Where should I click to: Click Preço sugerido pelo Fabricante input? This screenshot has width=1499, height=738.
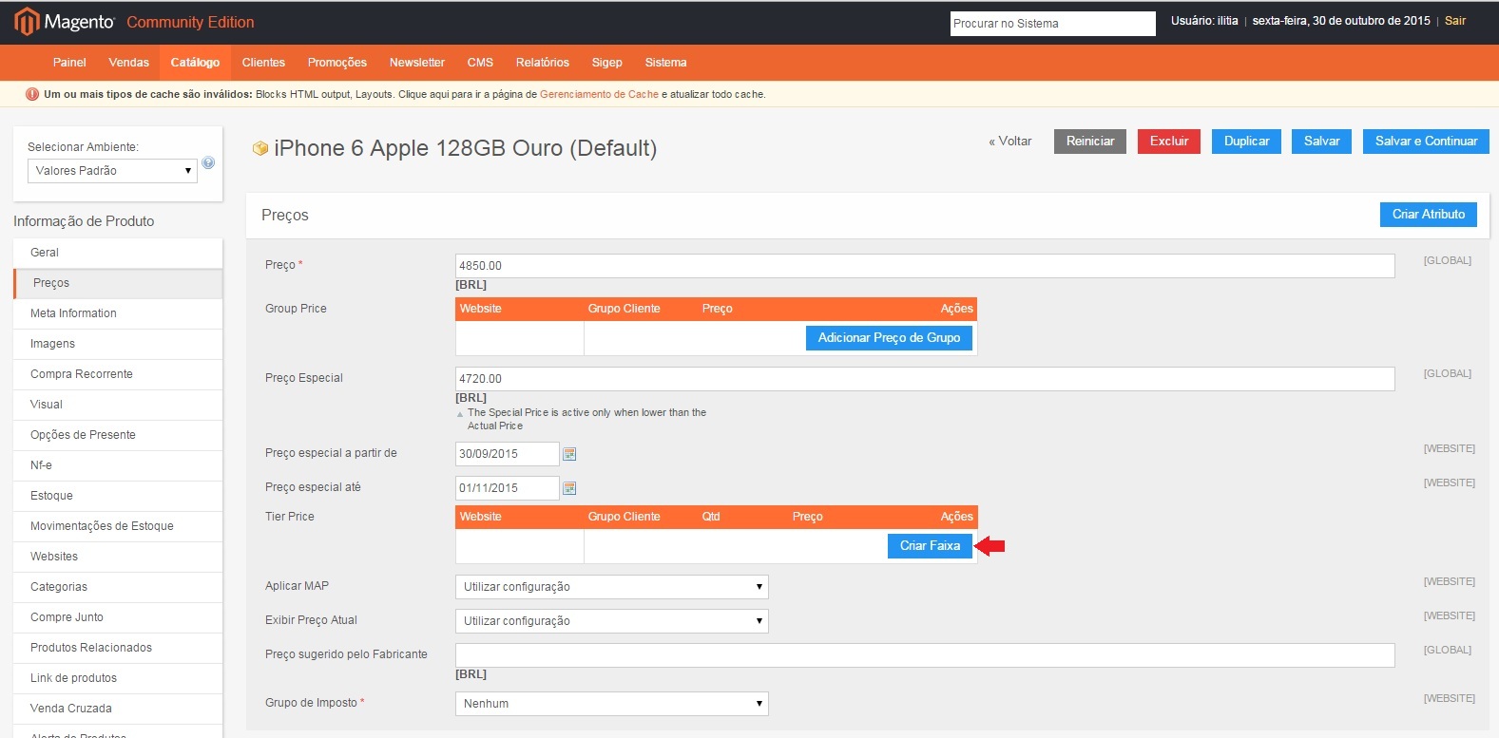[x=925, y=655]
